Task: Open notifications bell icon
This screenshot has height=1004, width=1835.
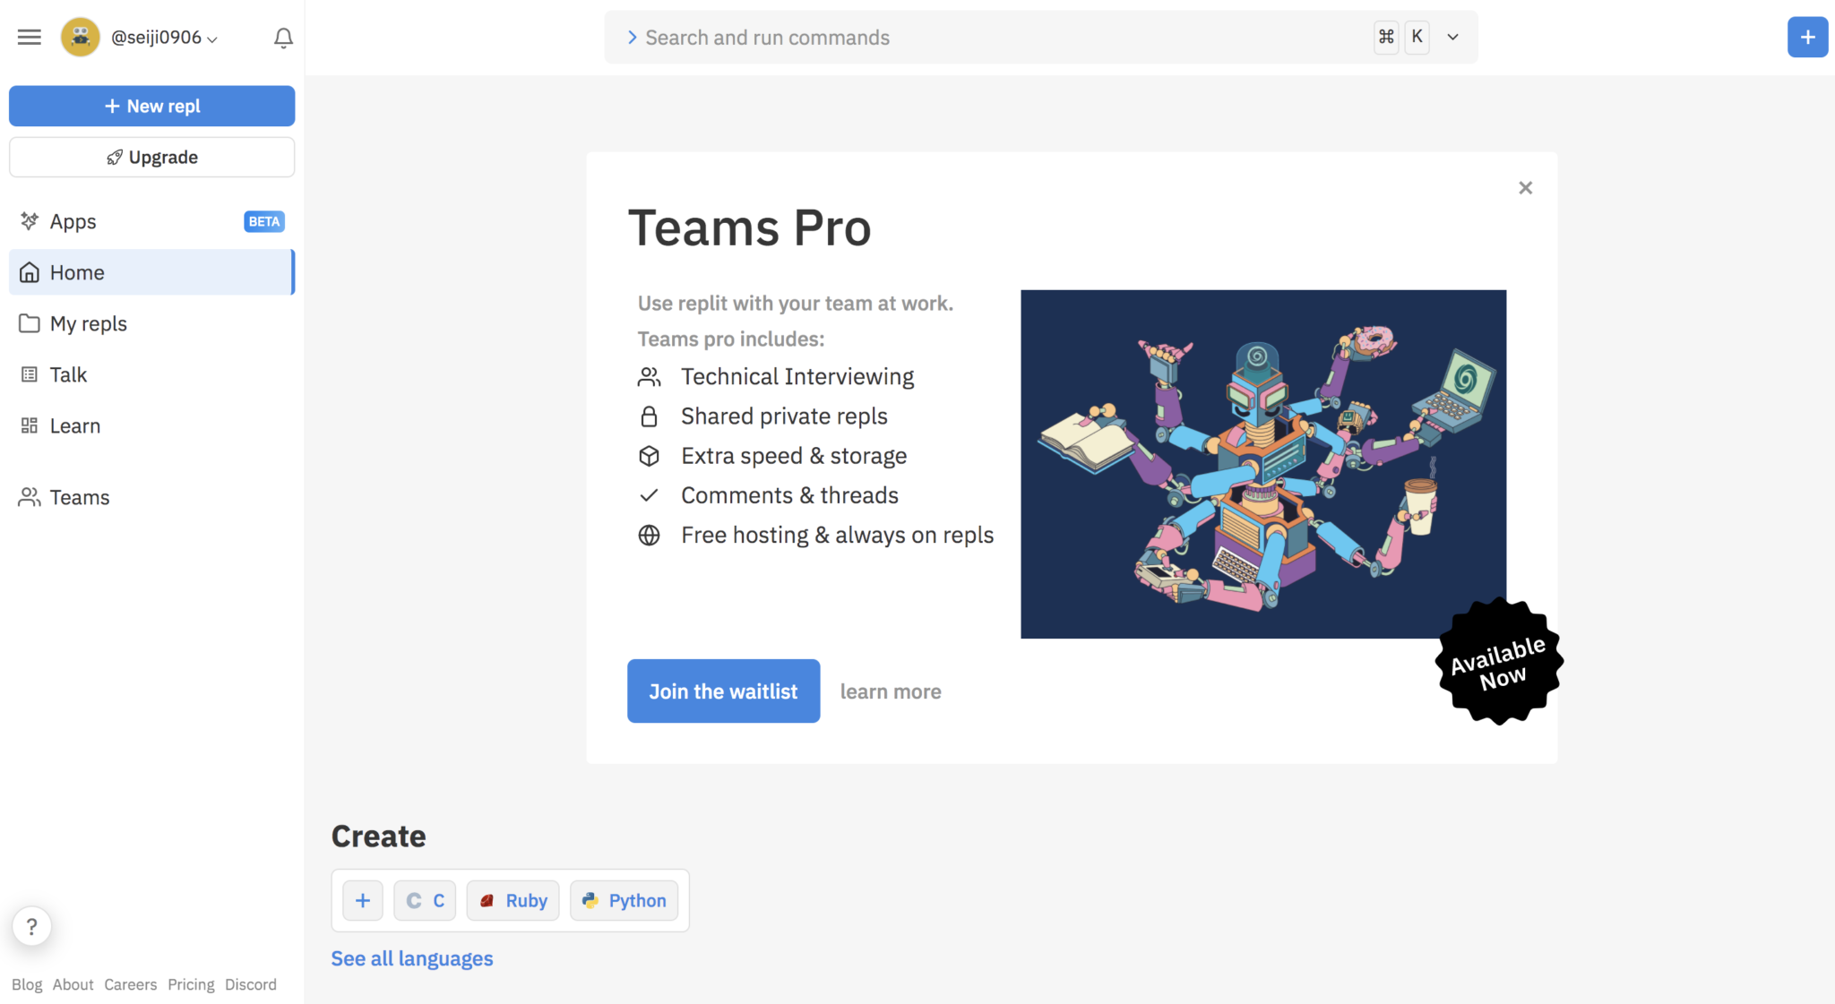Action: tap(283, 38)
